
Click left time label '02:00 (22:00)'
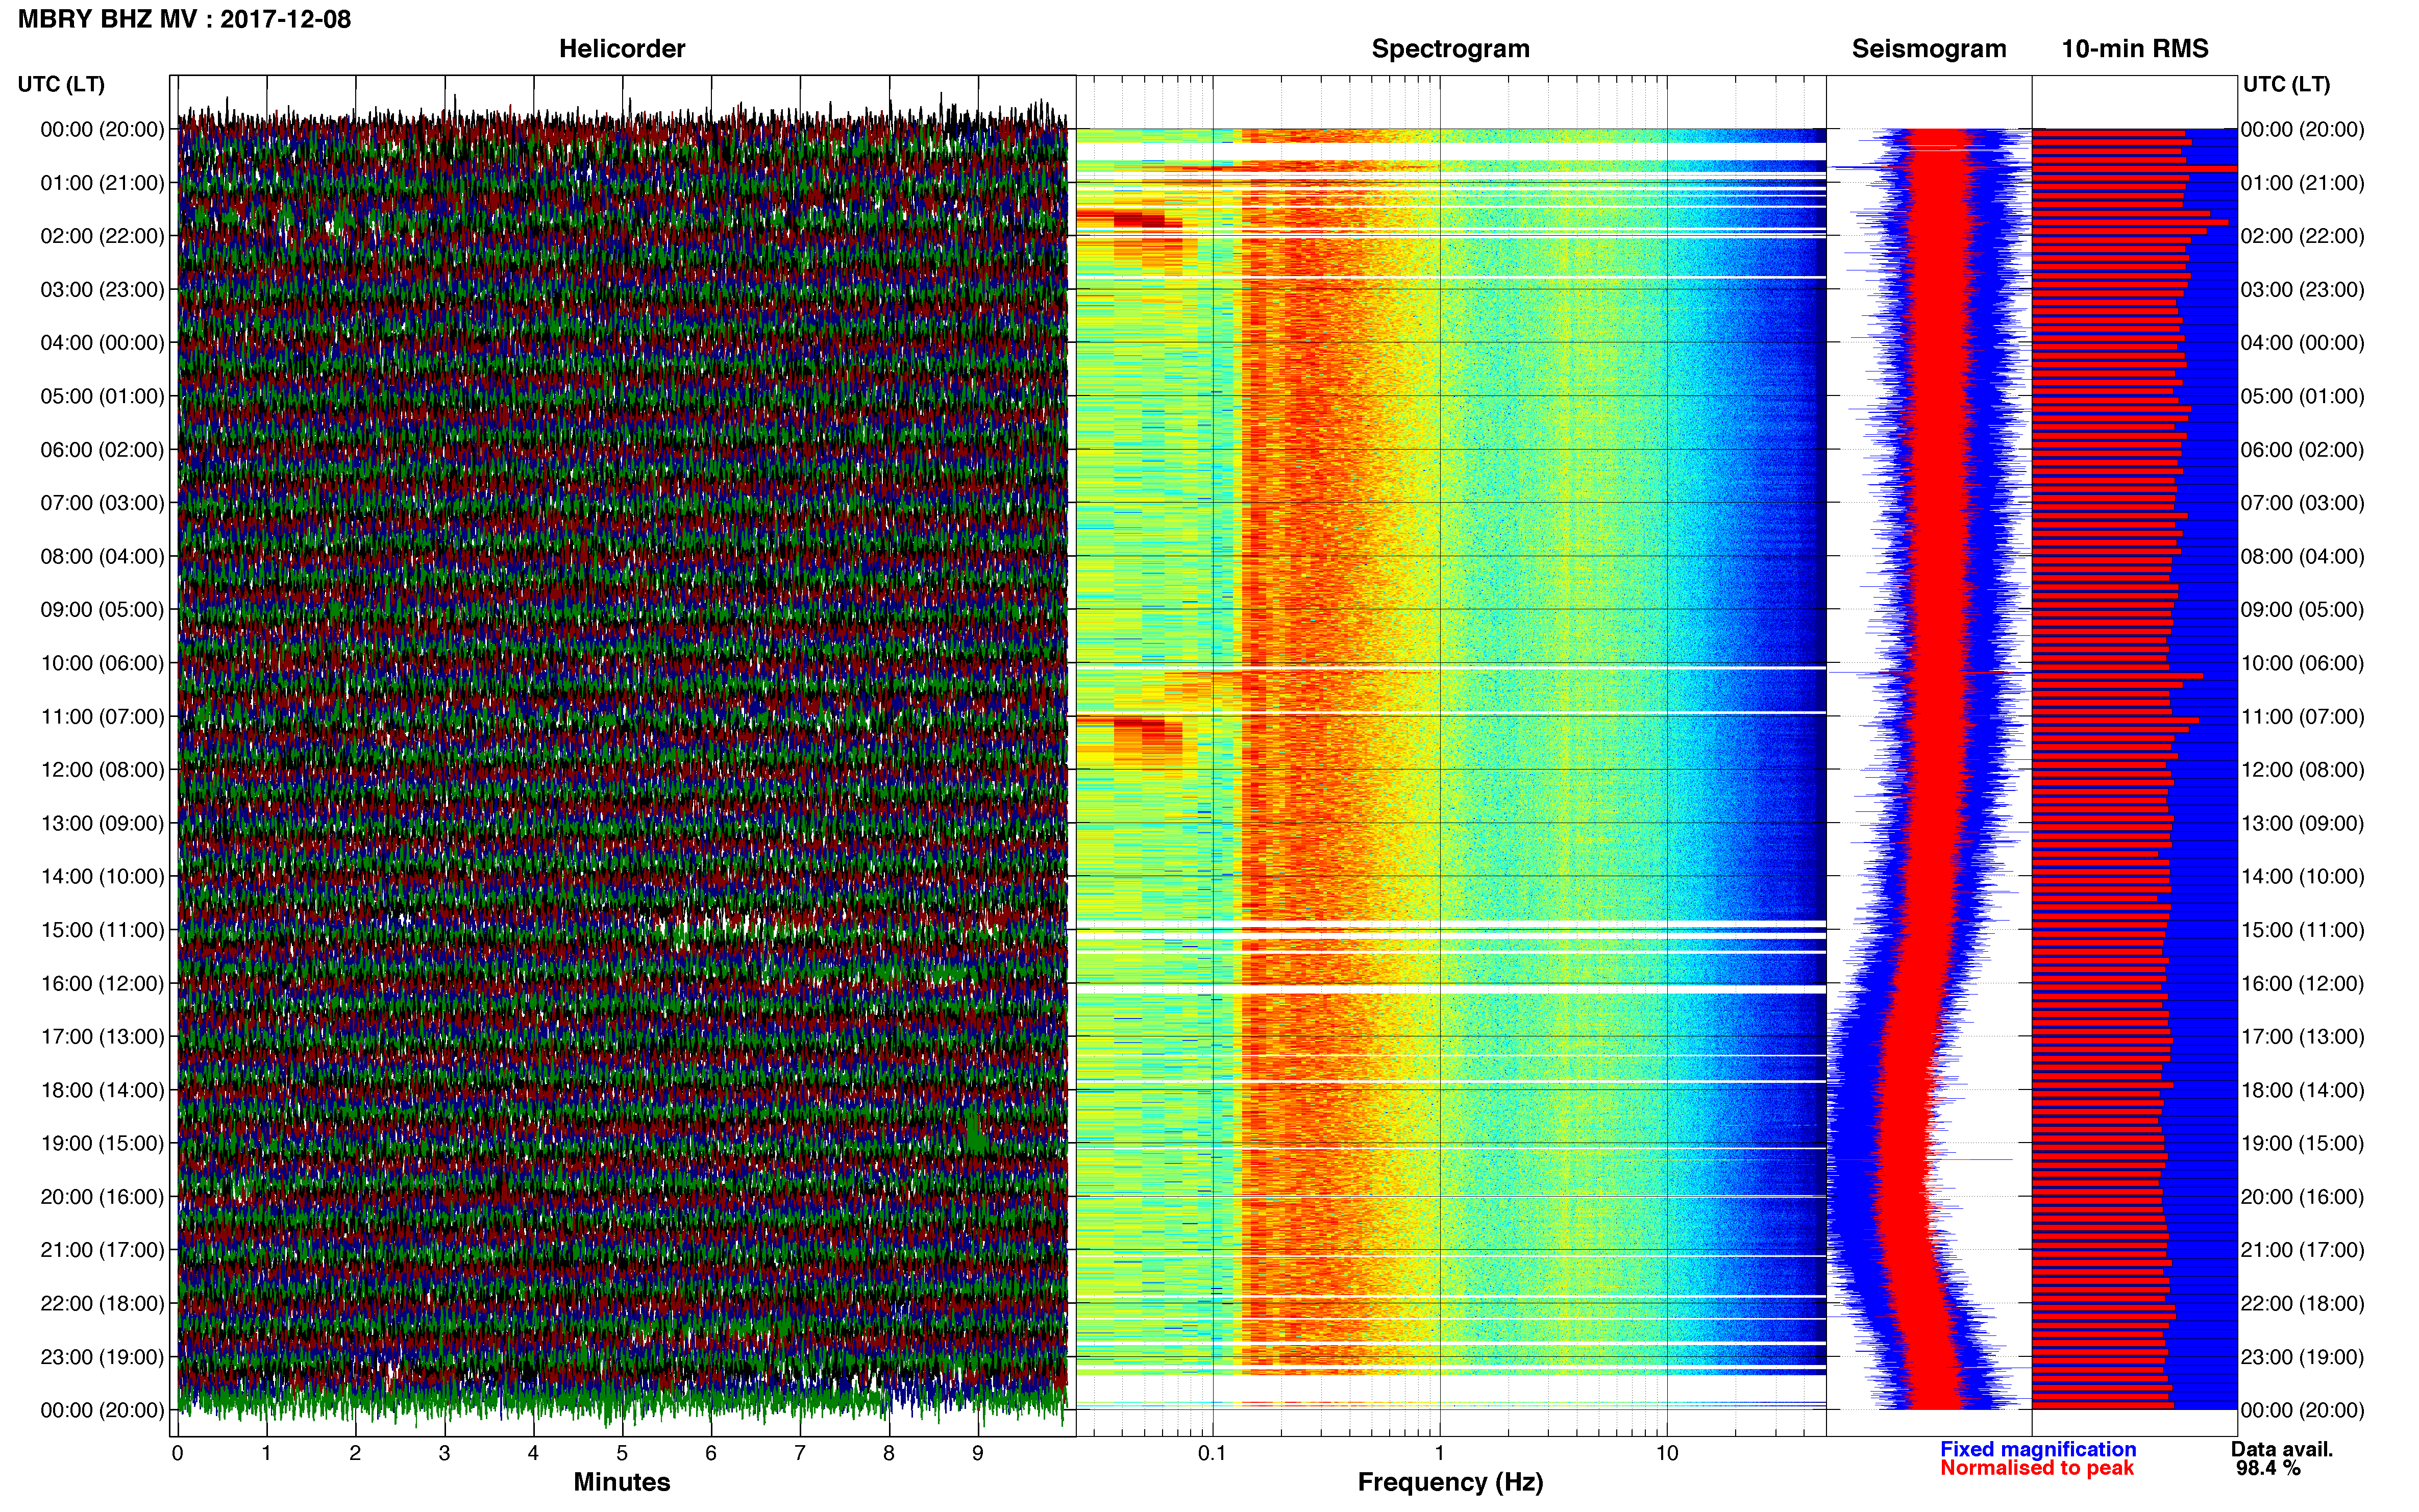tap(102, 236)
